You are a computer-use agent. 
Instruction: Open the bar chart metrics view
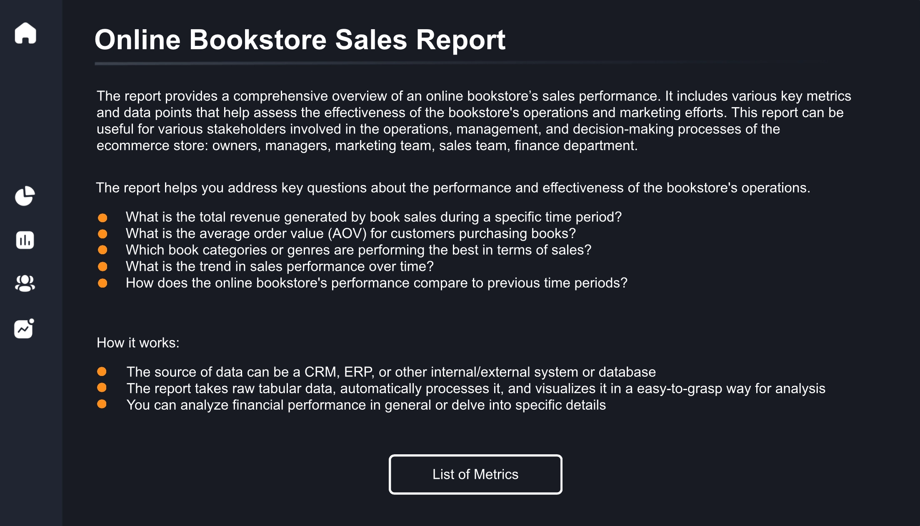(25, 239)
